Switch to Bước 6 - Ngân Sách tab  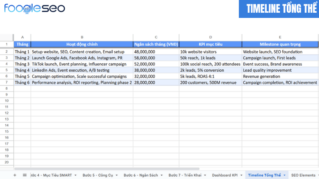coord(141,175)
